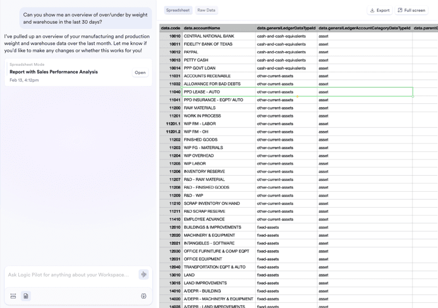Select row code 11040
The width and height of the screenshot is (438, 308).
pos(171,92)
